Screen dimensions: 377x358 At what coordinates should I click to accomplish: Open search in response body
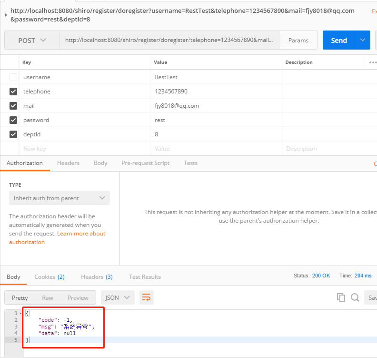355,297
